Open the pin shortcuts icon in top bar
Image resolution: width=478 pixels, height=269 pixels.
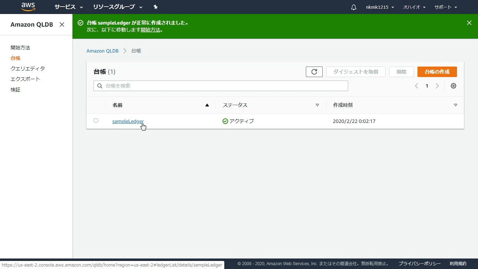tap(156, 7)
